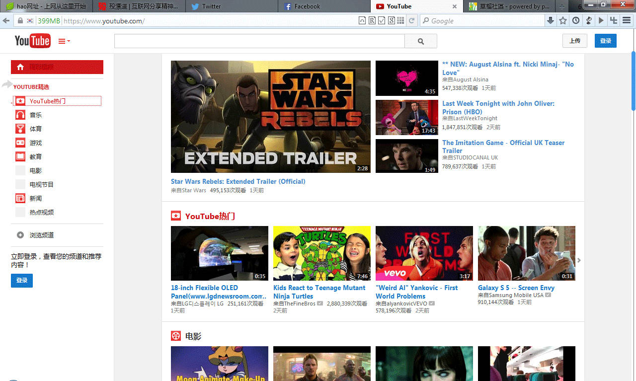Switch to the 草榴社區 tab
636x381 pixels.
[x=508, y=6]
